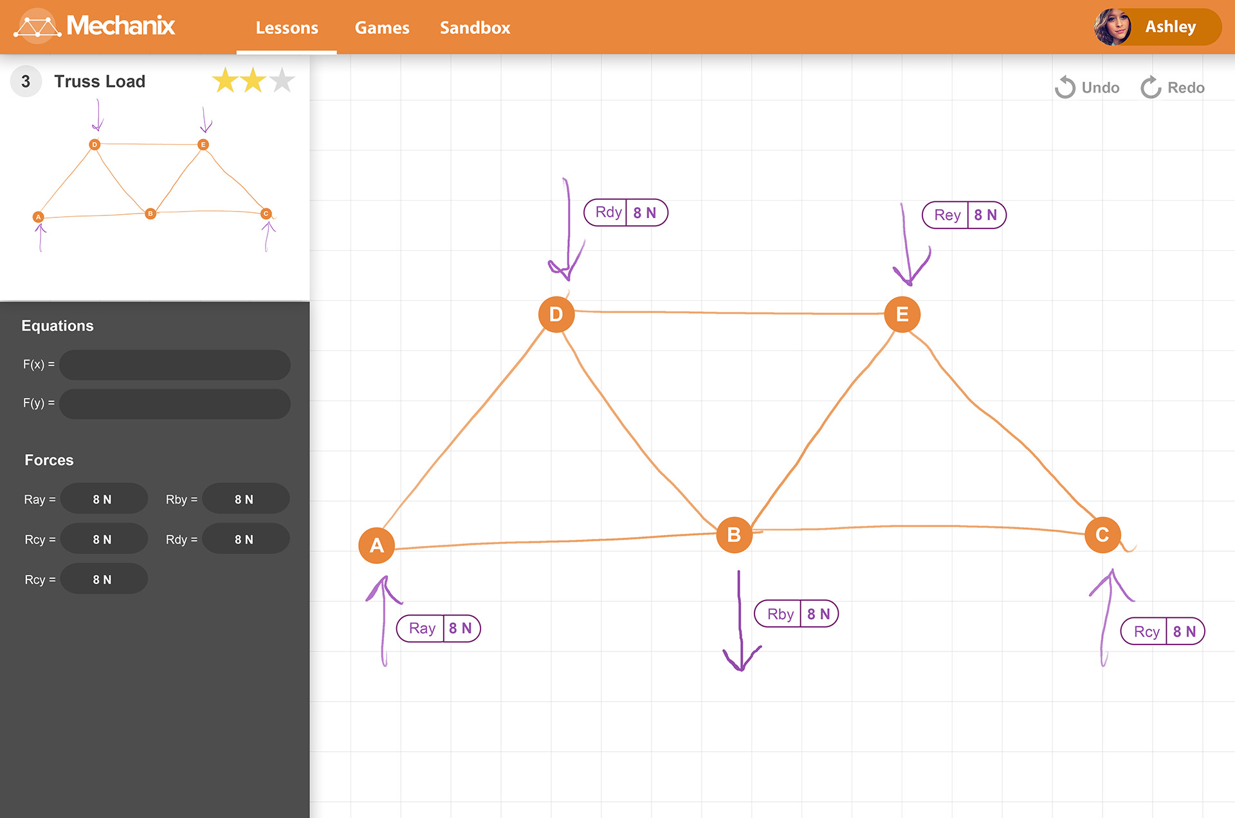Viewport: 1235px width, 818px height.
Task: Click the second gold star rating
Action: coord(253,80)
